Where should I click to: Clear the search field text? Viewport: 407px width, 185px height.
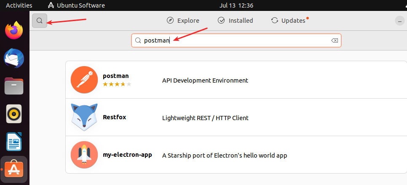click(335, 40)
